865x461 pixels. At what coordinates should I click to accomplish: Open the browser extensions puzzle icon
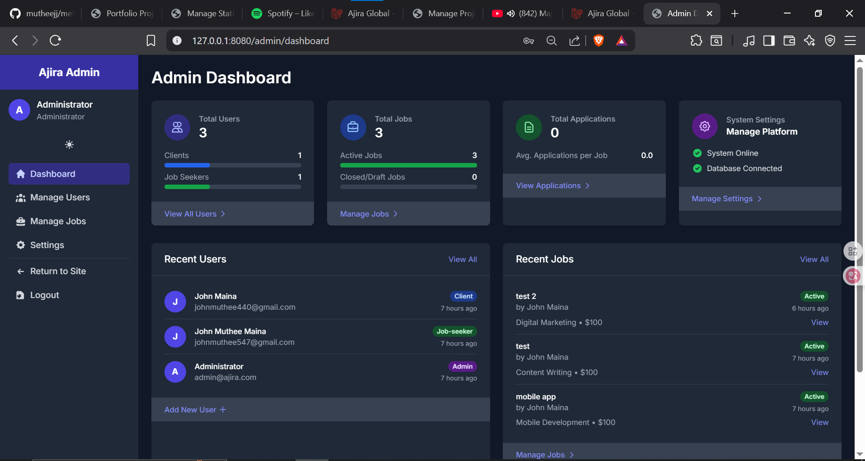pos(696,41)
